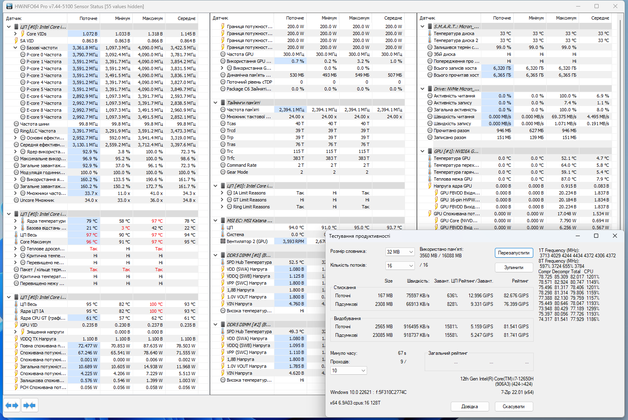Expand the Core VIDs row
Viewport: 628px width, 420px height.
point(15,34)
